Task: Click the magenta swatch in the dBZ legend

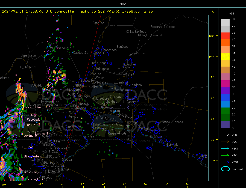Action: click(225, 84)
